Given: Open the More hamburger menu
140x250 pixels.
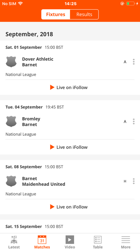Looking at the screenshot, I should click(126, 240).
